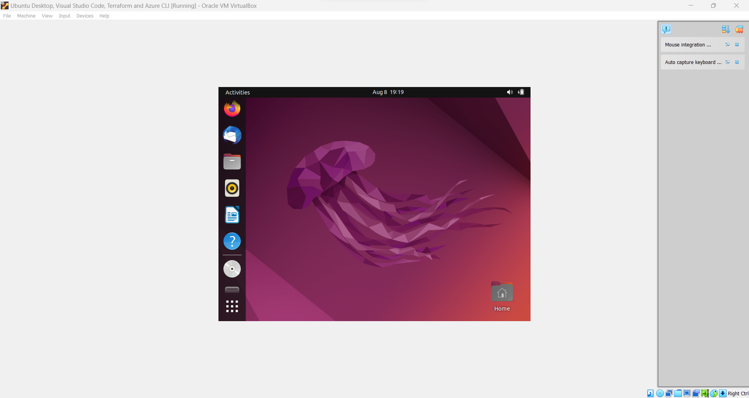Open the Devices menu
749x398 pixels.
click(x=85, y=16)
